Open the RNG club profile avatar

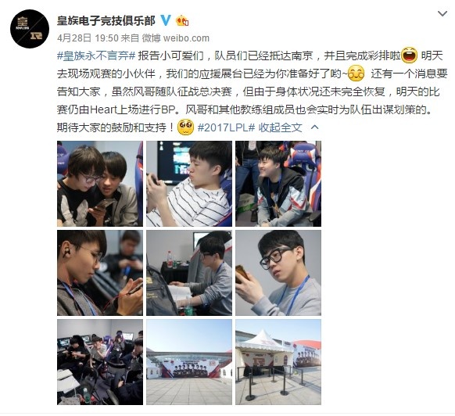click(x=29, y=29)
